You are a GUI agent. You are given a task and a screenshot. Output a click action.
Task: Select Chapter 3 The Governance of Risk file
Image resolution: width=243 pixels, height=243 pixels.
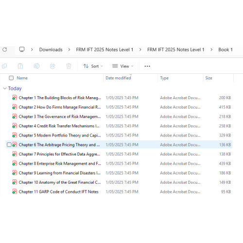coord(60,117)
